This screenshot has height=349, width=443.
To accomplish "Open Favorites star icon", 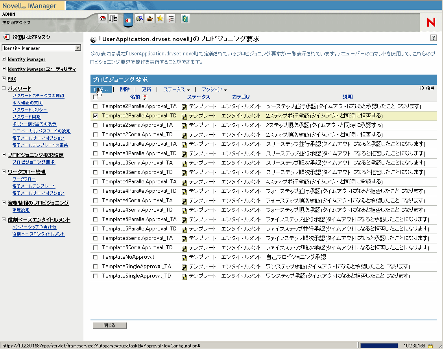I will (x=160, y=18).
